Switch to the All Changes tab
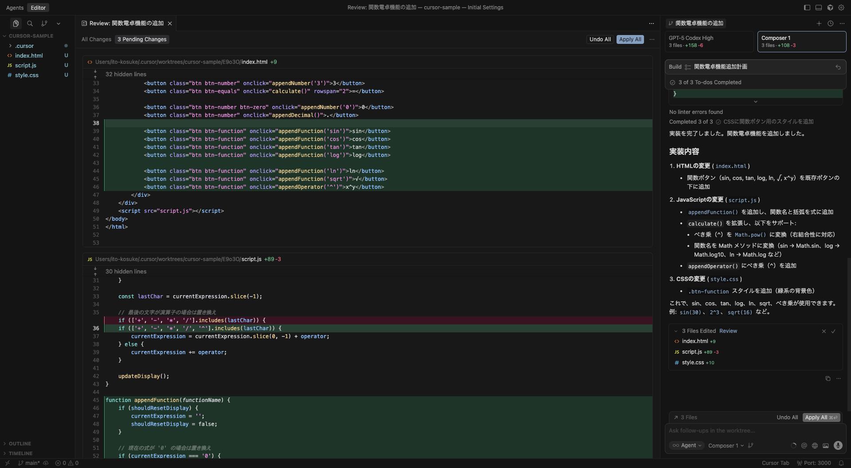851x468 pixels. (96, 39)
